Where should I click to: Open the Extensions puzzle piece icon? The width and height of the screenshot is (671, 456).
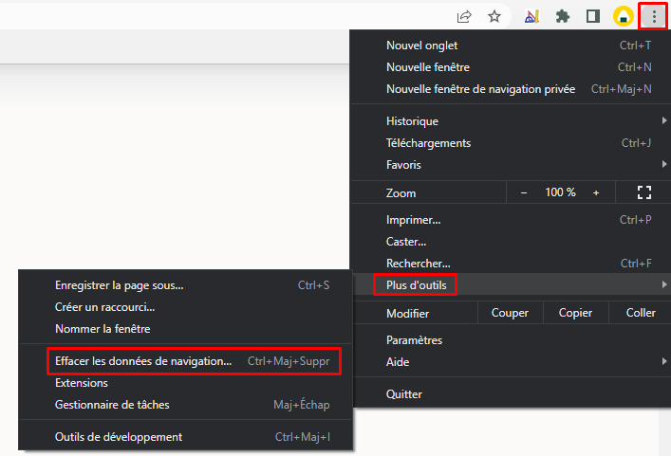(x=562, y=16)
